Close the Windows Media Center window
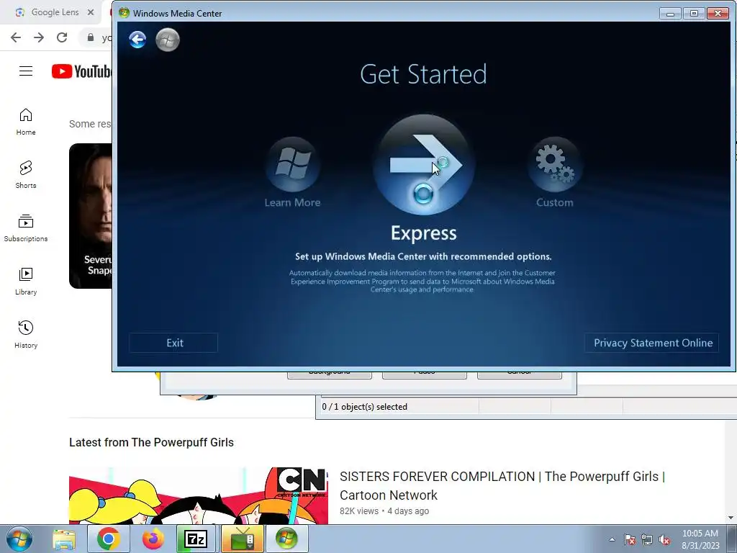Viewport: 737px width, 553px height. tap(718, 13)
